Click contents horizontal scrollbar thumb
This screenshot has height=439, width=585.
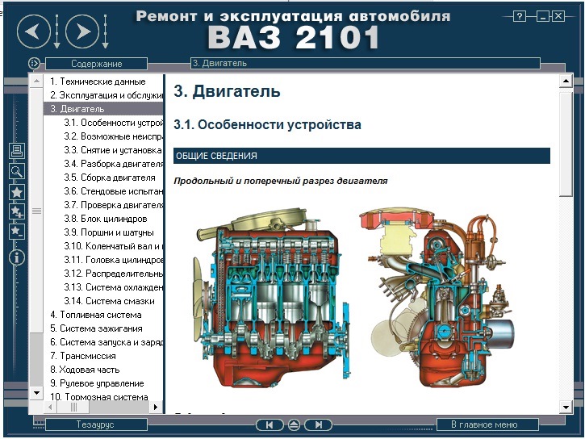coord(73,407)
